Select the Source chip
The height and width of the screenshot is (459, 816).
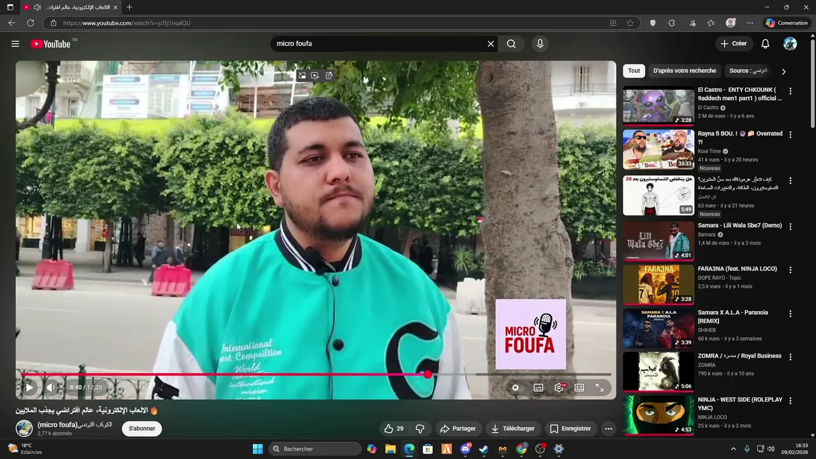[749, 71]
